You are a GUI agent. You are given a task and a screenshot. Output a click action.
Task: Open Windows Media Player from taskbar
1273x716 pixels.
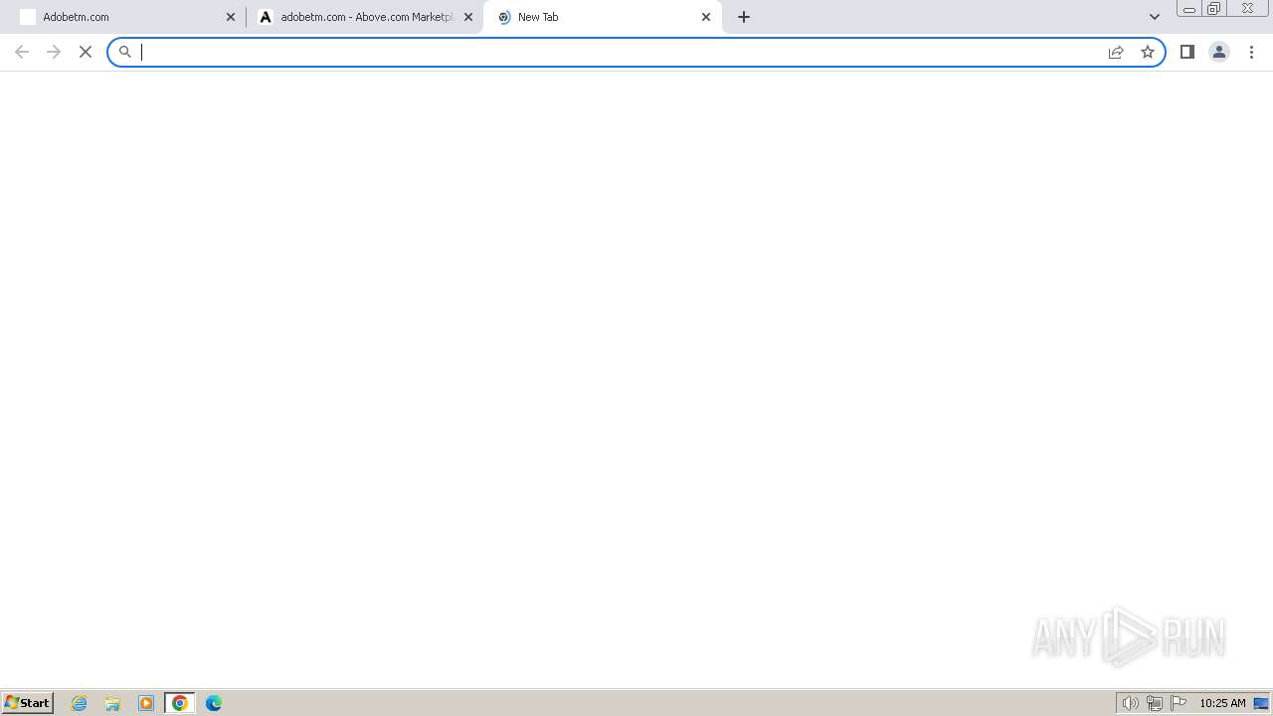click(x=146, y=703)
